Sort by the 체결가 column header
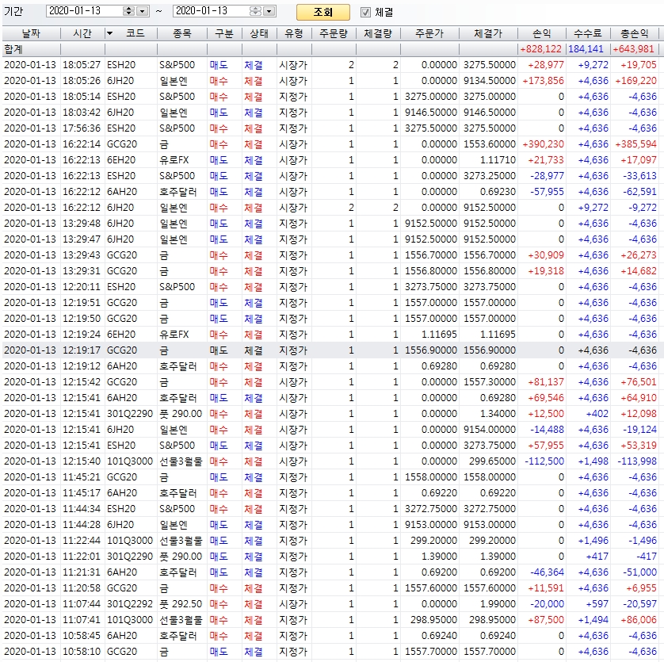Screen dimensions: 664x662 pyautogui.click(x=488, y=33)
